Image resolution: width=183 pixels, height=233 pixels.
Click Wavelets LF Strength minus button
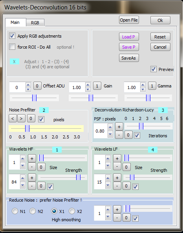(x=117, y=186)
